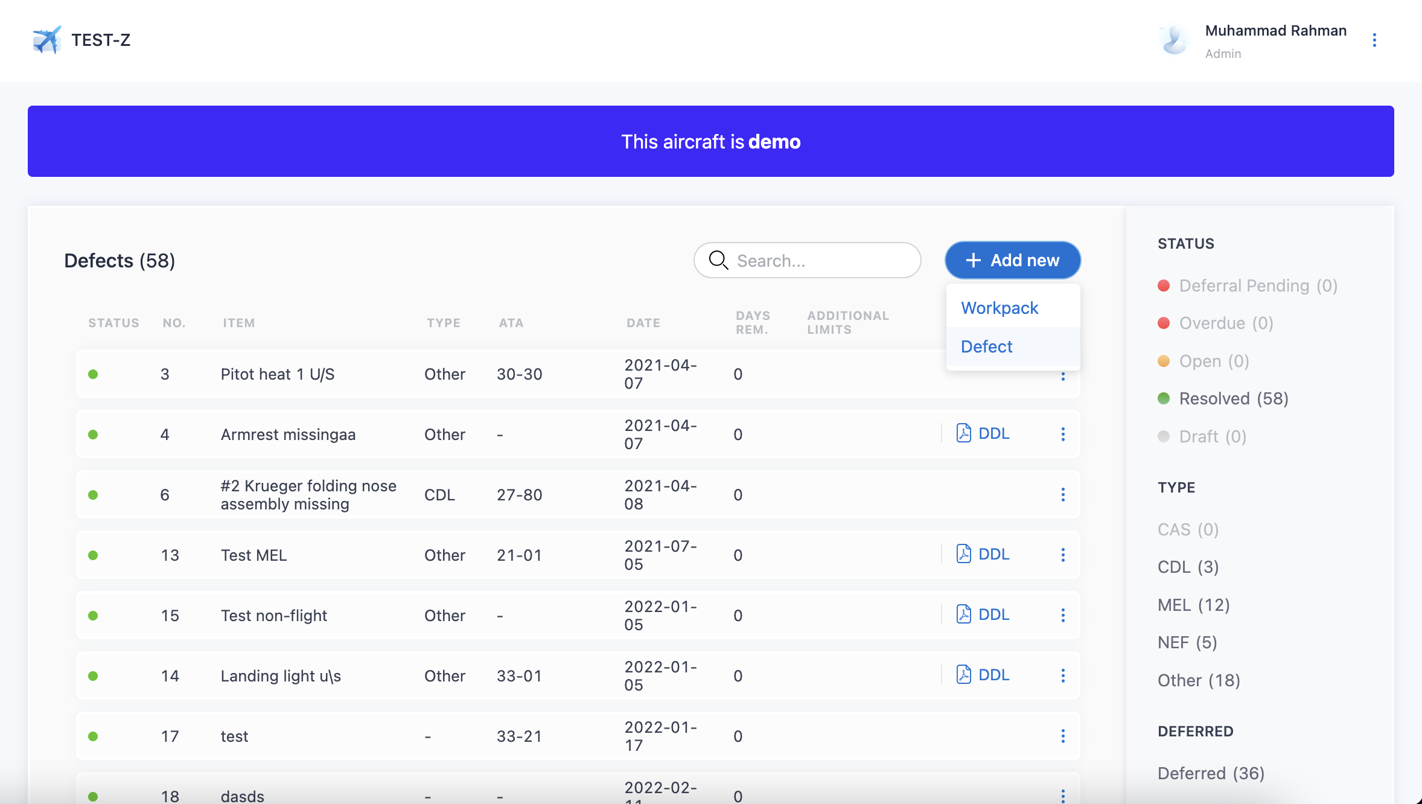
Task: Click Add new dropdown button
Action: click(1013, 260)
